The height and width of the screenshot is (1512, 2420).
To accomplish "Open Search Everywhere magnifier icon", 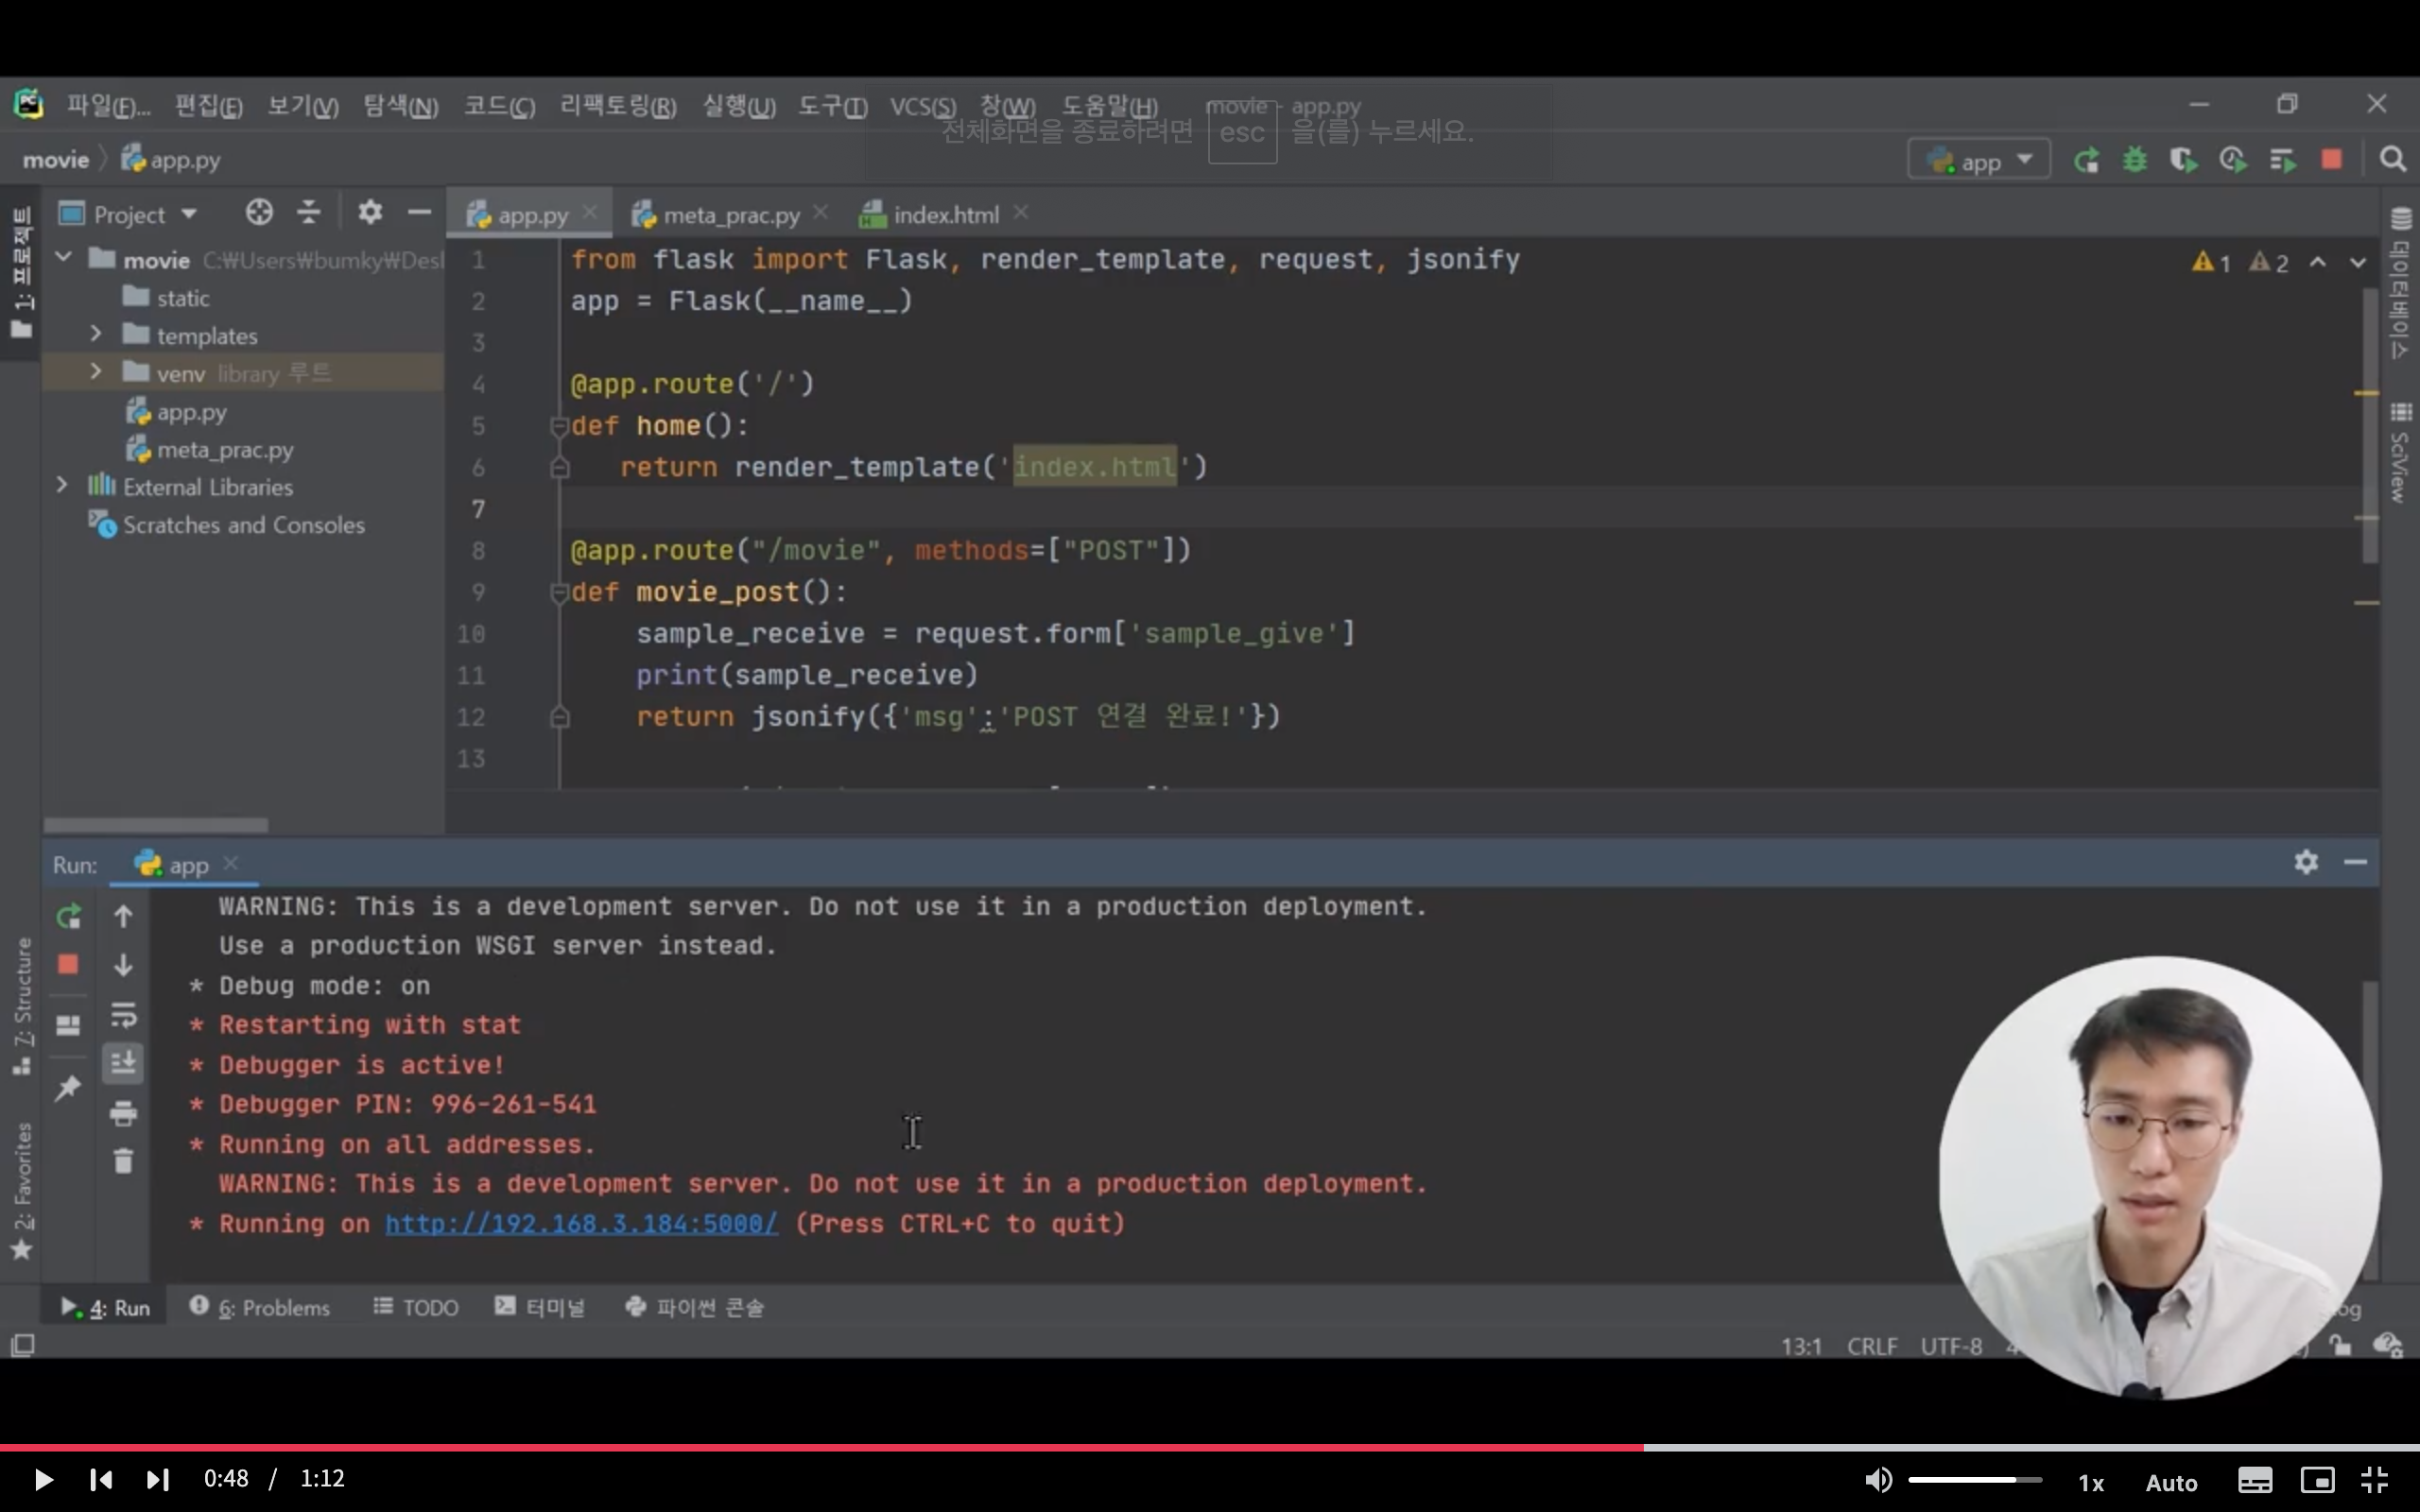I will point(2392,160).
